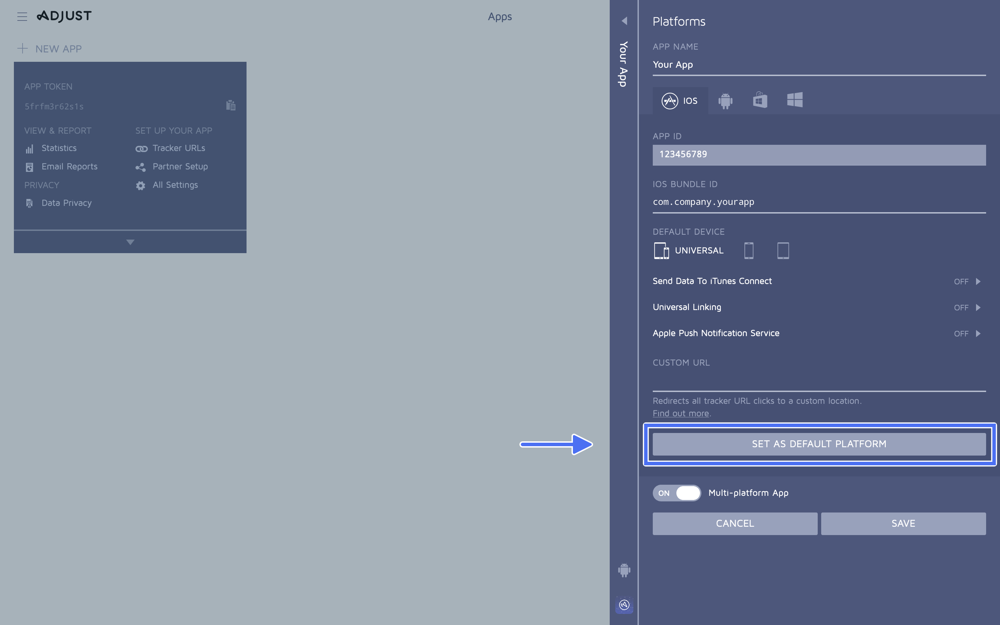Open Data Privacy settings
The image size is (1000, 625).
[x=67, y=202]
